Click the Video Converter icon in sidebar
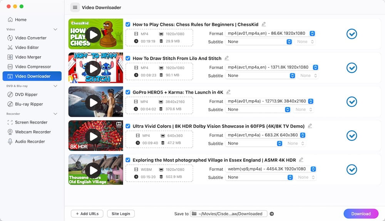The height and width of the screenshot is (221, 385). (10, 38)
